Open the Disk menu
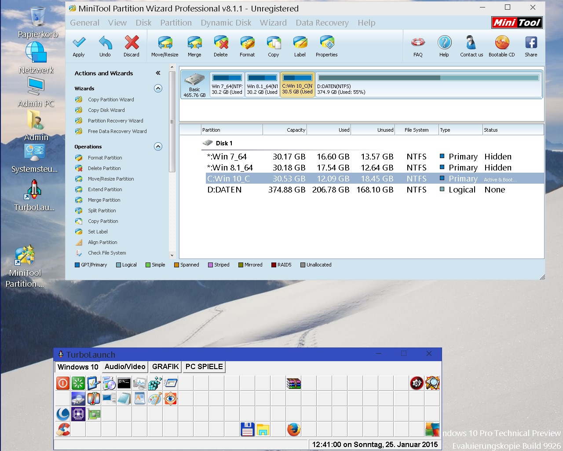563x451 pixels. pos(143,23)
